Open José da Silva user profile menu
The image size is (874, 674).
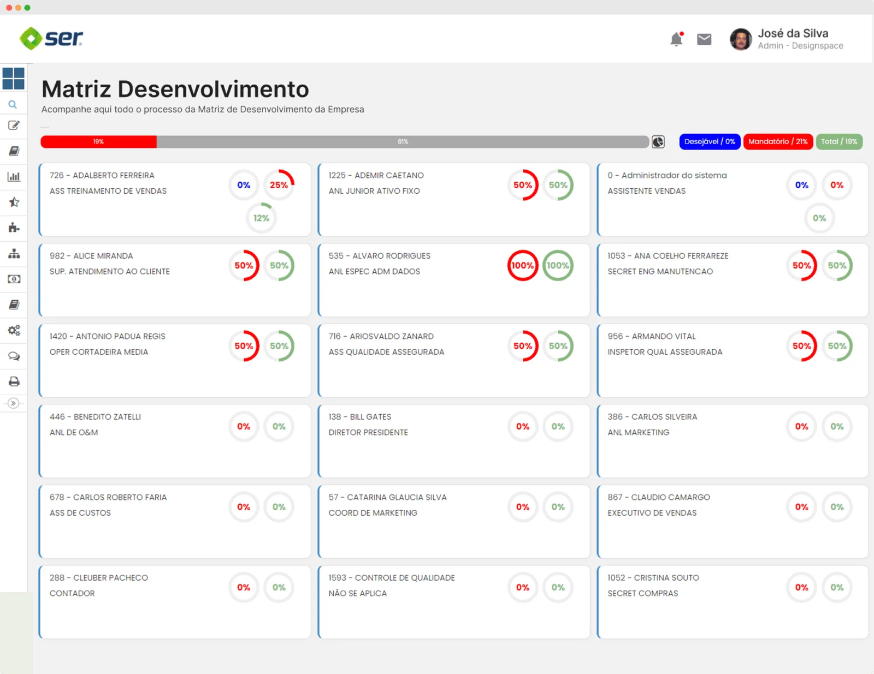787,39
